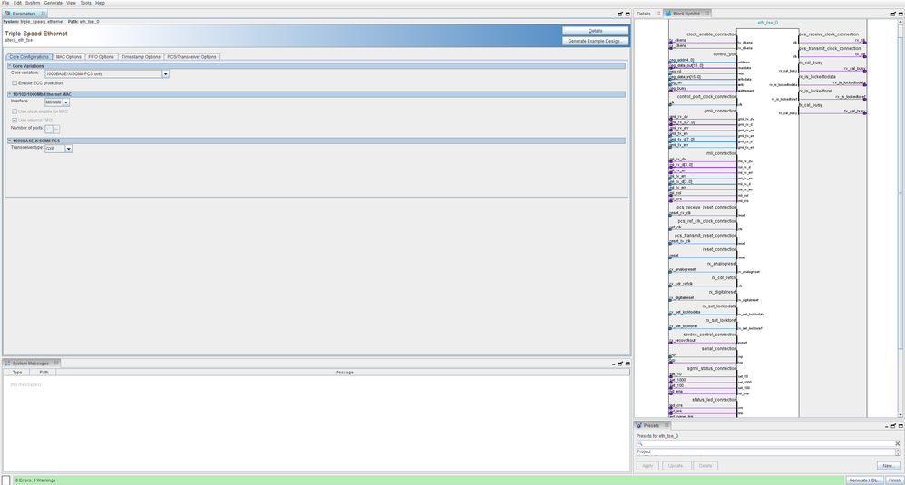Minimize the Block Symbol panel
Image resolution: width=905 pixels, height=485 pixels.
pos(887,14)
